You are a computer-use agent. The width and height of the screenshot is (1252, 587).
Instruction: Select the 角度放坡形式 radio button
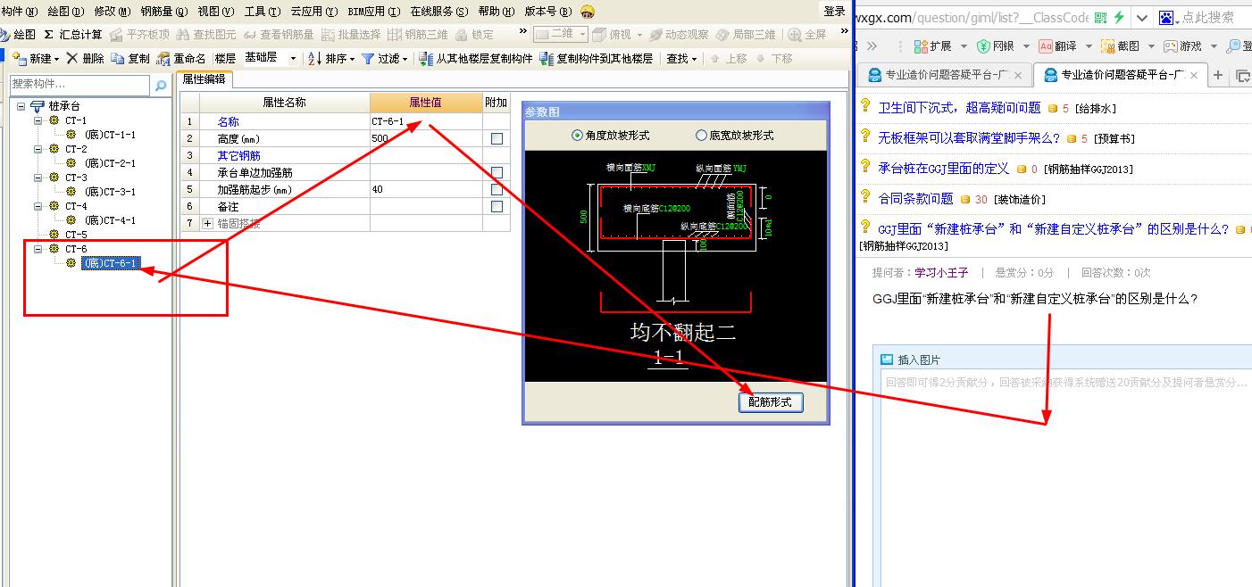point(577,136)
